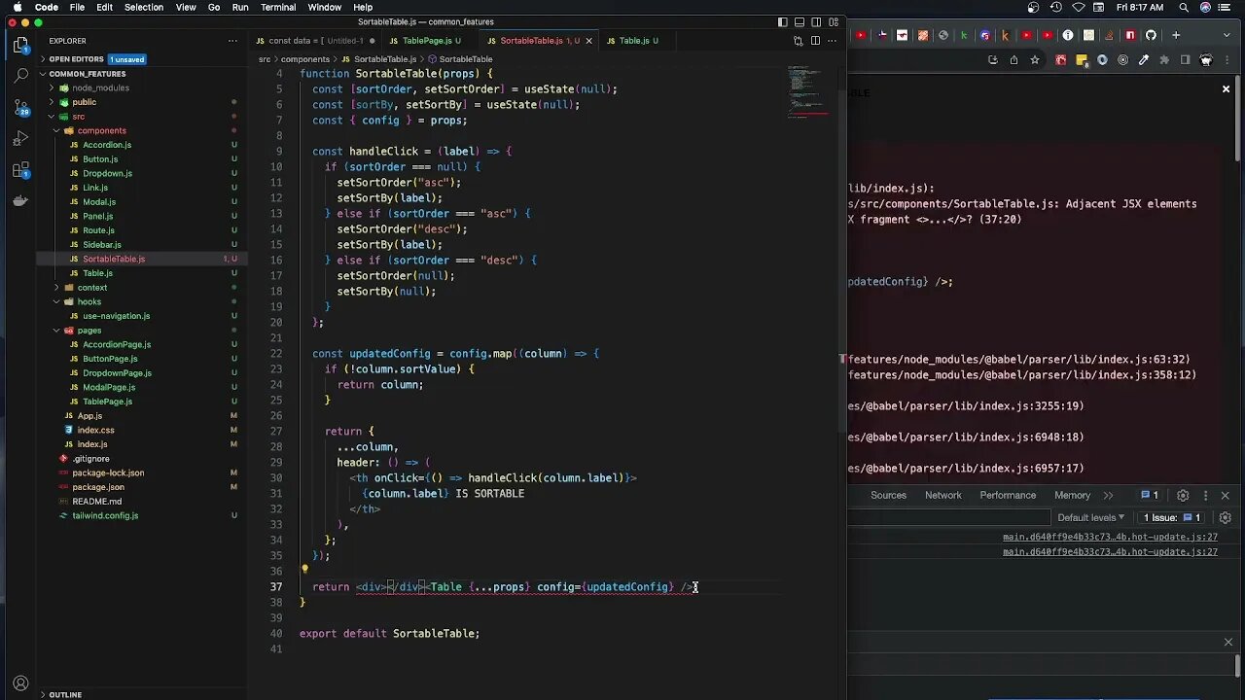Click the eyedropper extension in Chrome
The image size is (1245, 700).
click(x=1144, y=59)
